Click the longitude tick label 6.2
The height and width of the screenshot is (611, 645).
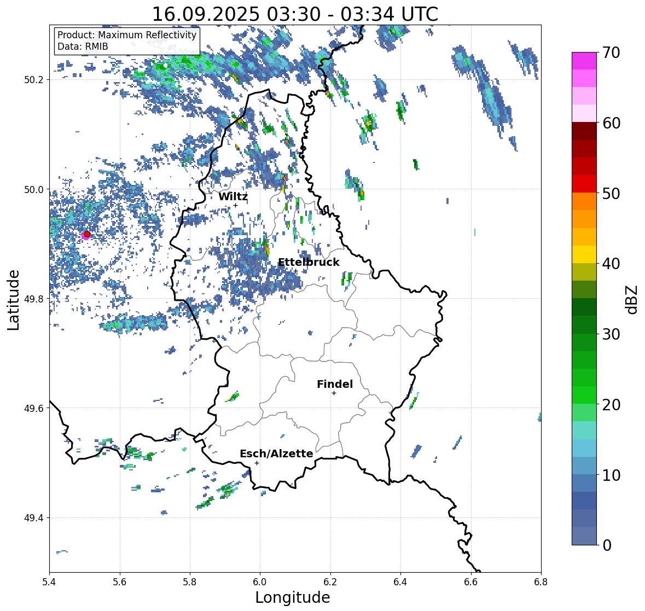tap(330, 582)
